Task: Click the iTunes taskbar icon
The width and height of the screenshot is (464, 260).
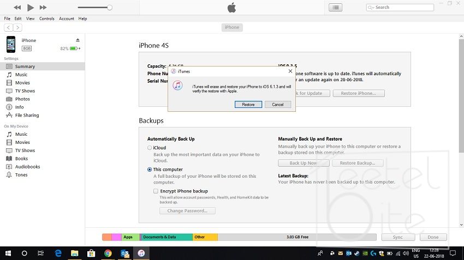Action: click(x=141, y=253)
